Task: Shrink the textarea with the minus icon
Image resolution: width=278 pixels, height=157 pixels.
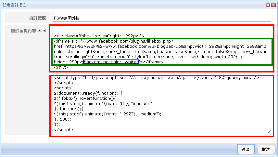Action: 44,31
